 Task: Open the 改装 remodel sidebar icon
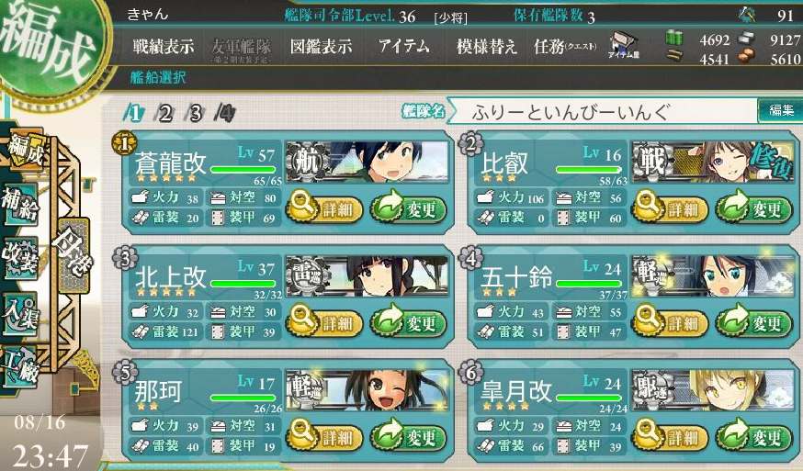pyautogui.click(x=20, y=257)
